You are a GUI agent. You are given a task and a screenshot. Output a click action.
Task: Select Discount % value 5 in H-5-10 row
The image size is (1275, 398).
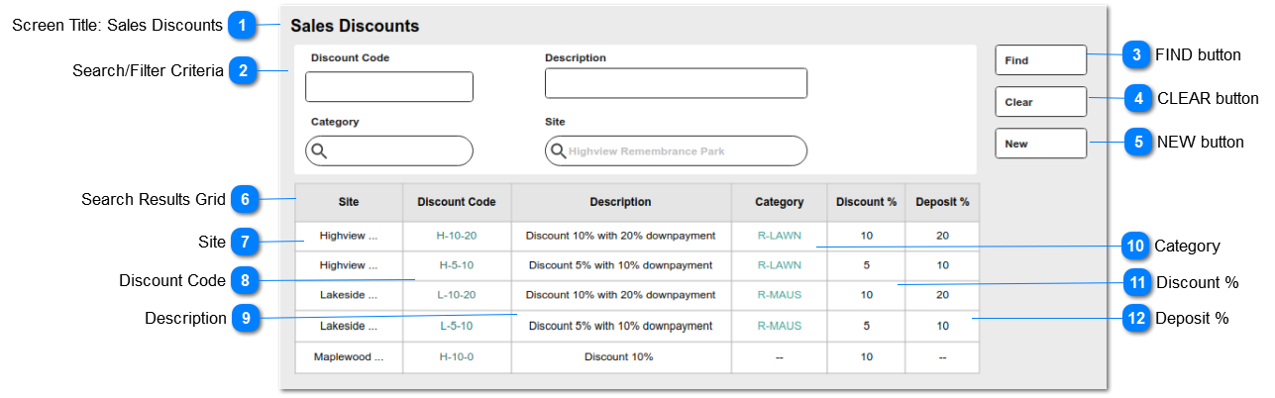(x=867, y=265)
